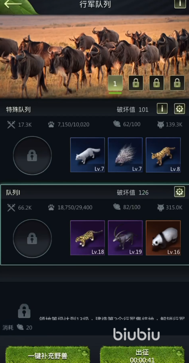The image size is (189, 363).
Task: Tap the 一键补充野兽 button
Action: [x=48, y=355]
